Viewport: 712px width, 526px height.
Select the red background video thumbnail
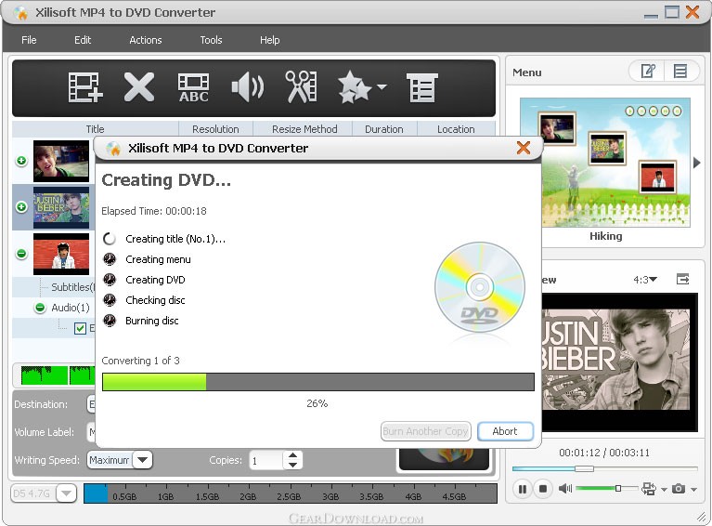(x=61, y=254)
